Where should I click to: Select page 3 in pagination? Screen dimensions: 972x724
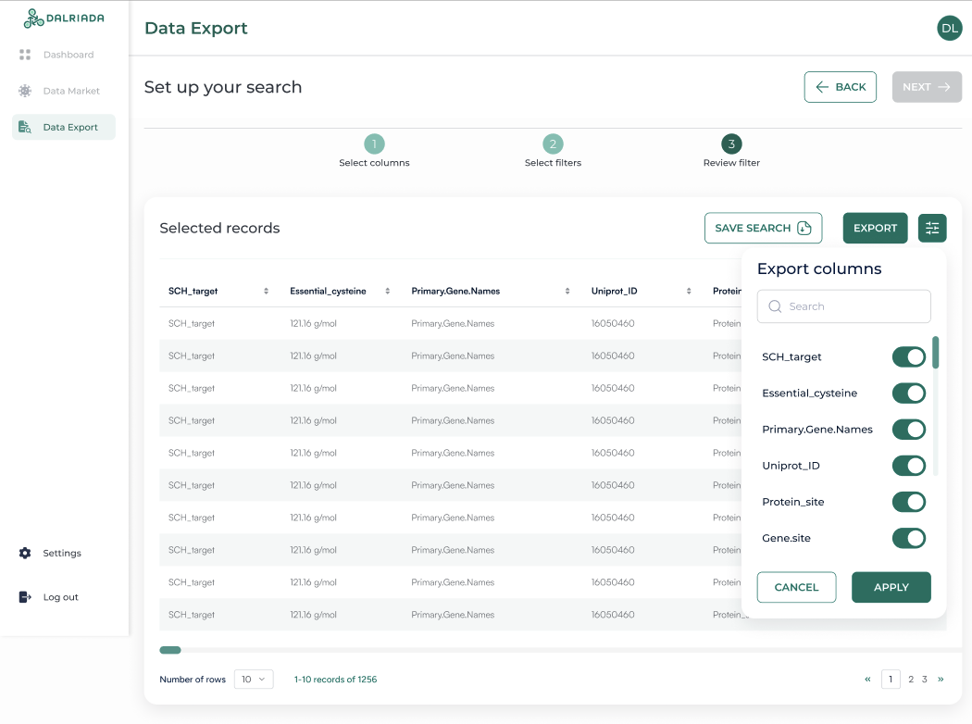pyautogui.click(x=924, y=680)
